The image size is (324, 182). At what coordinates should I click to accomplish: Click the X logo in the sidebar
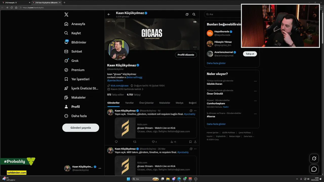point(66,15)
